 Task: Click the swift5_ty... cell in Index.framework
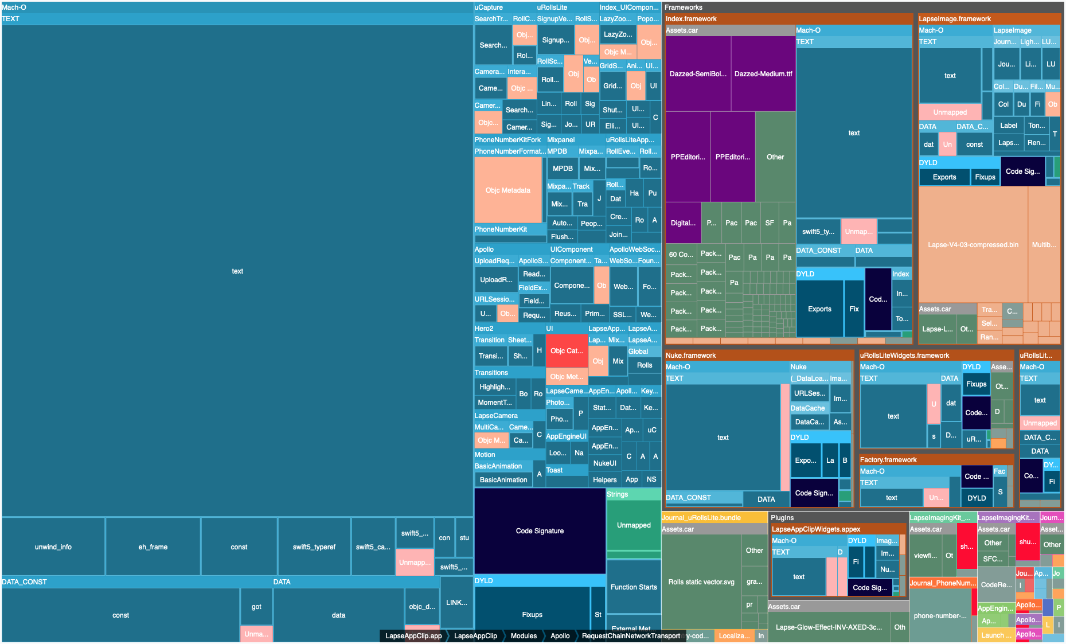tap(818, 231)
